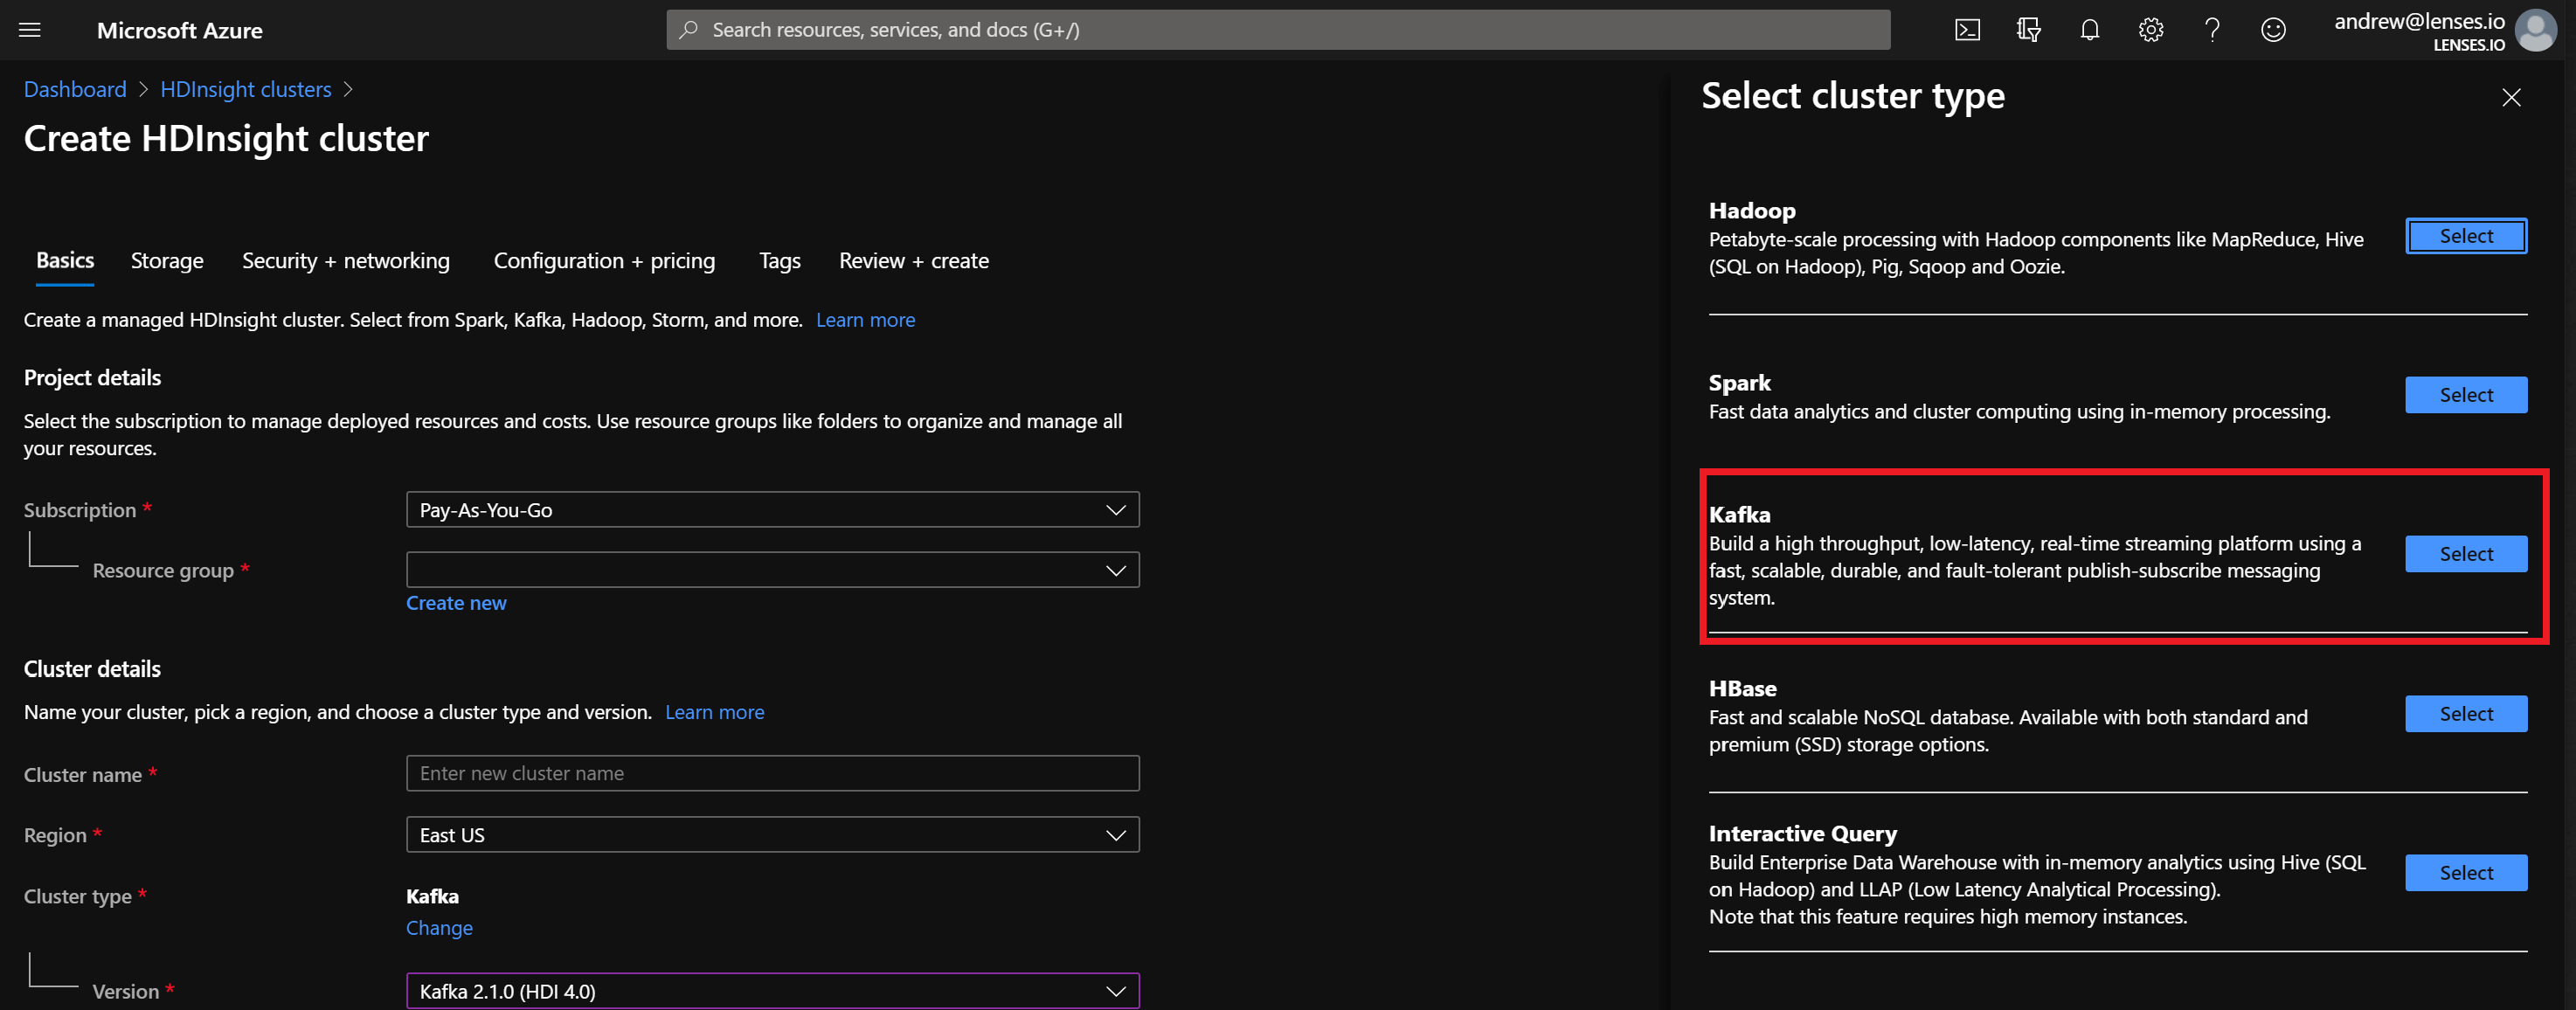The width and height of the screenshot is (2576, 1010).
Task: Open the hamburger portal menu
Action: tap(30, 30)
